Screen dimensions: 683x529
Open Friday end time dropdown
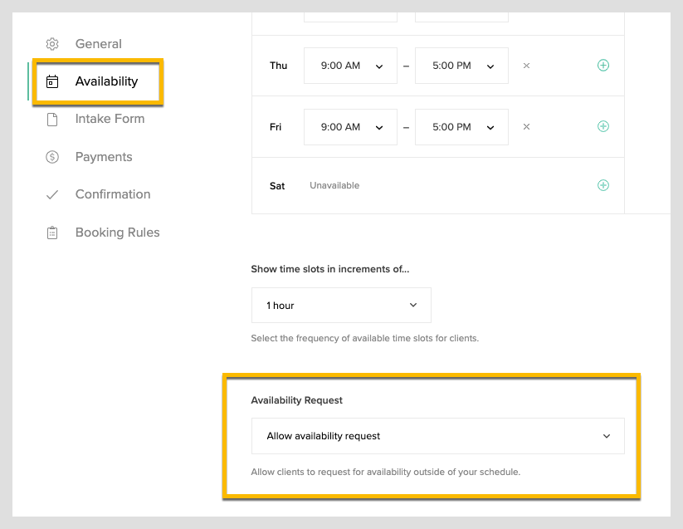coord(461,127)
